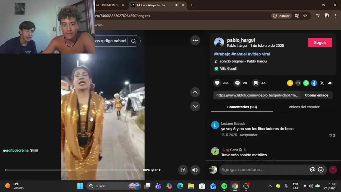The image size is (341, 192).
Task: Mute the TikTok video volume
Action: [x=195, y=170]
